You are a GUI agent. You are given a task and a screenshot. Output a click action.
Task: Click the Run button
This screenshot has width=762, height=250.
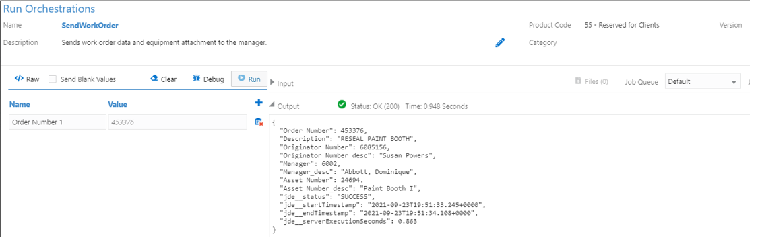click(249, 79)
